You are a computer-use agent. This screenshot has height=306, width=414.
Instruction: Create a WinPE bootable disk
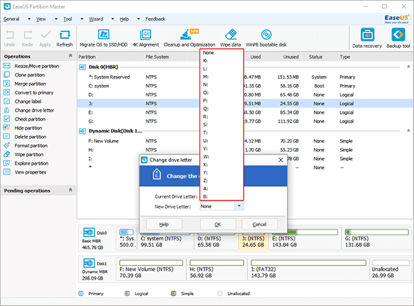(266, 39)
